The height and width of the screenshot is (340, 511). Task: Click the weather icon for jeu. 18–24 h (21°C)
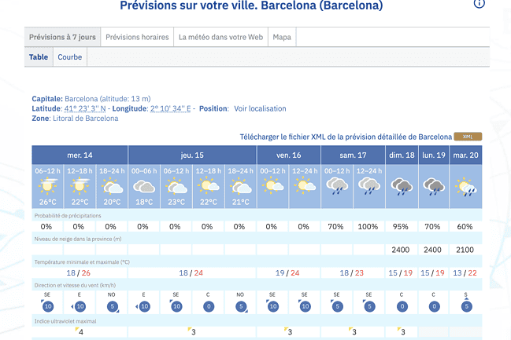240,187
